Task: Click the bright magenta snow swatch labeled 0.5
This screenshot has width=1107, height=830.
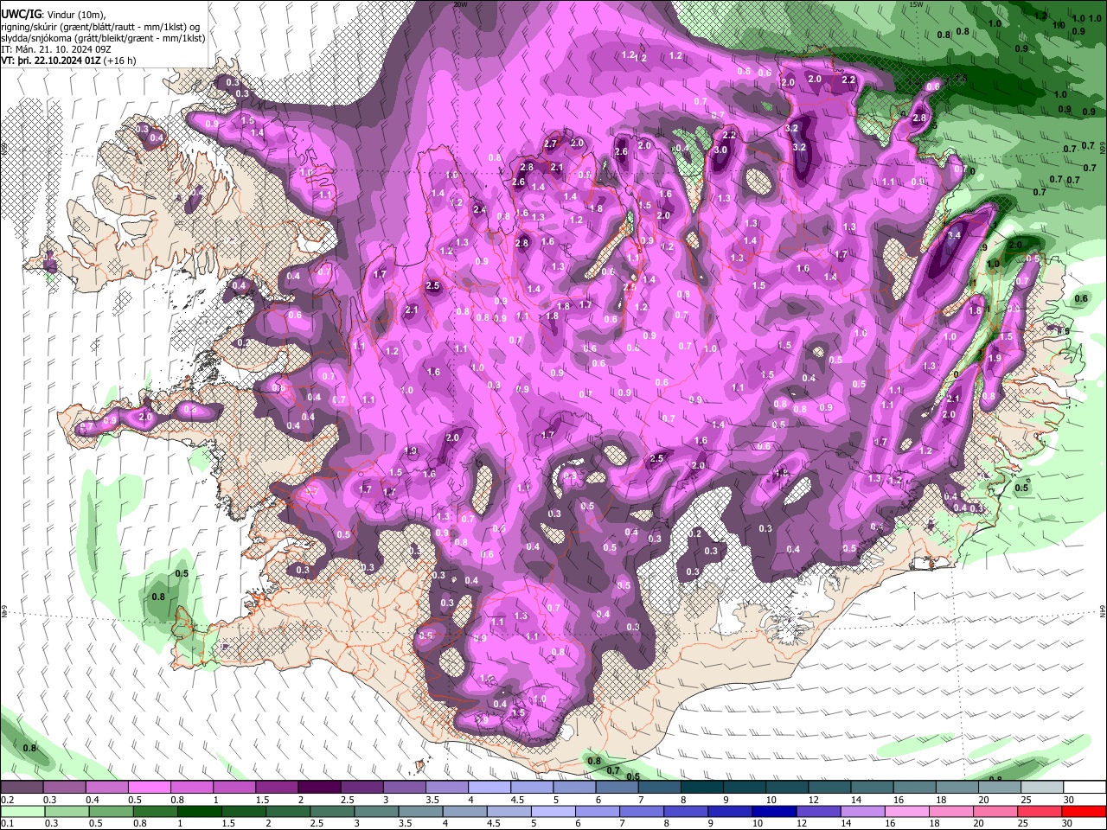Action: [149, 787]
